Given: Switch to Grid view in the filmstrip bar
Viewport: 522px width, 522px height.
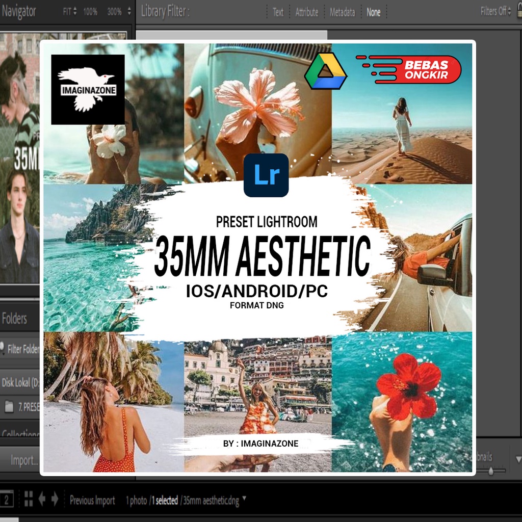Looking at the screenshot, I should coord(29,499).
